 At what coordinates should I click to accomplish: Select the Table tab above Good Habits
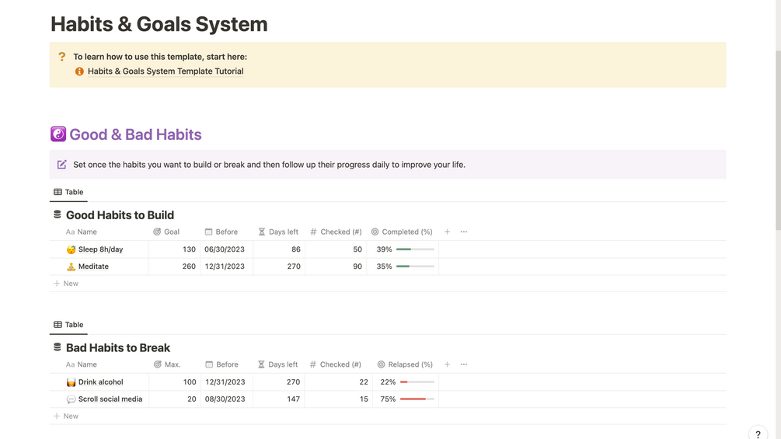tap(68, 192)
